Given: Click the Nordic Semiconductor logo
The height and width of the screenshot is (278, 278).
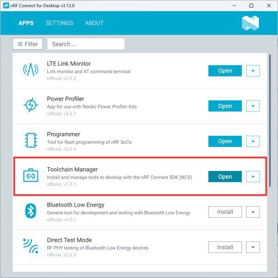Looking at the screenshot, I should (x=250, y=23).
